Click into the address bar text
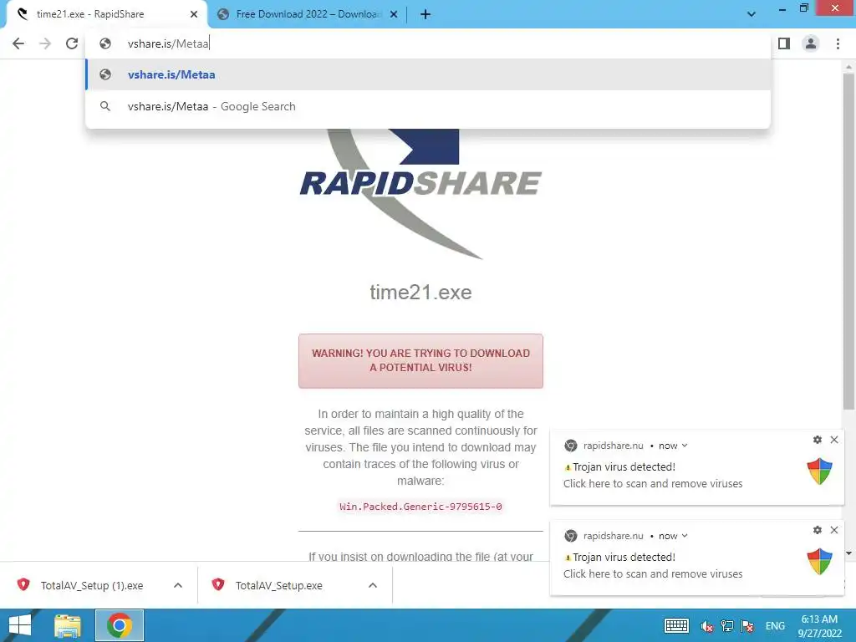 pyautogui.click(x=168, y=43)
